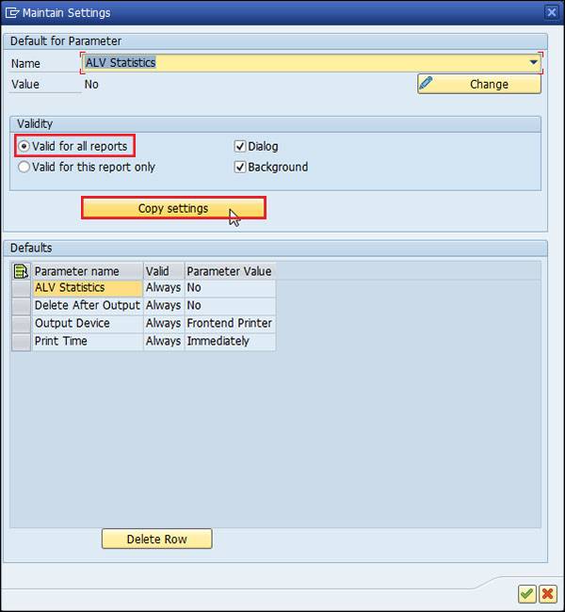Click the Copy settings button
This screenshot has width=565, height=612.
click(173, 208)
